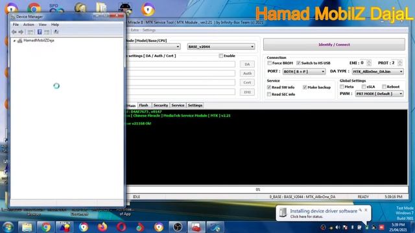The image size is (415, 233).
Task: Open the BASE_v2044 dropdown
Action: point(221,47)
